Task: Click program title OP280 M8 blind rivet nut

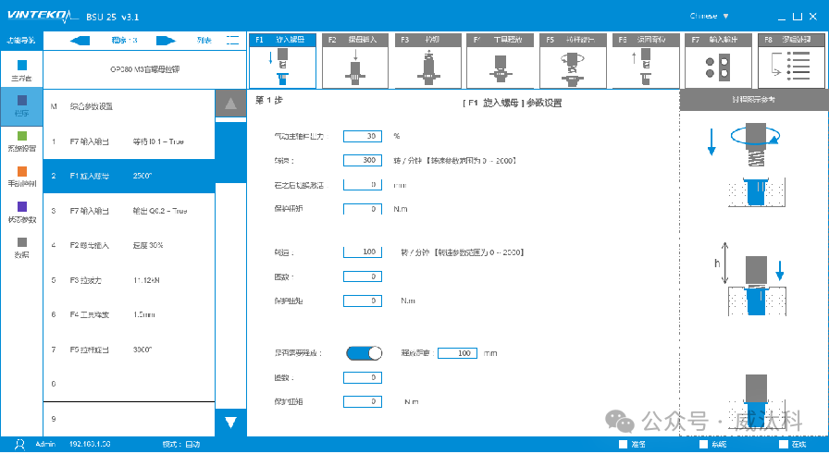Action: pos(145,69)
